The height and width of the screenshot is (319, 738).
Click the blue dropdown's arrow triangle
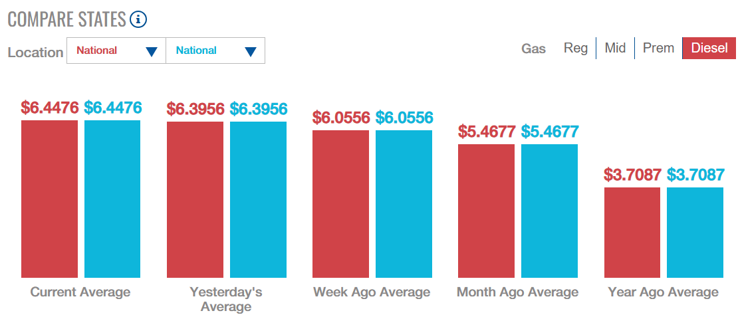(x=251, y=52)
